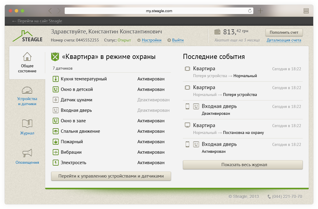Open the browser's stacked-lines menu icon
The height and width of the screenshot is (209, 318).
pos(306,11)
